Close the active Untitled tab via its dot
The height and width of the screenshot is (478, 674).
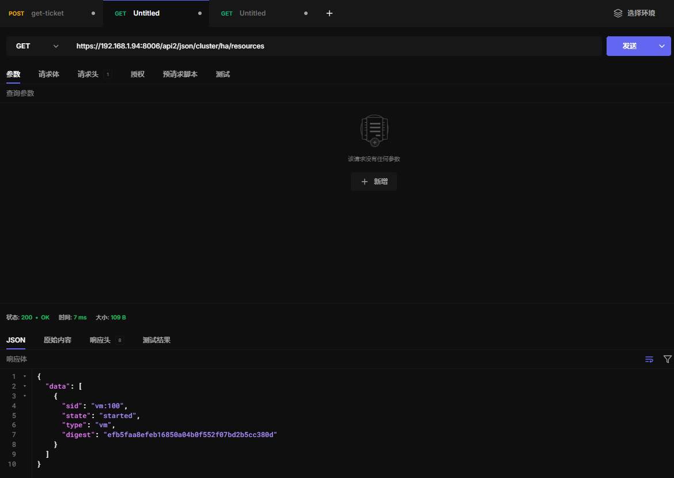point(200,13)
